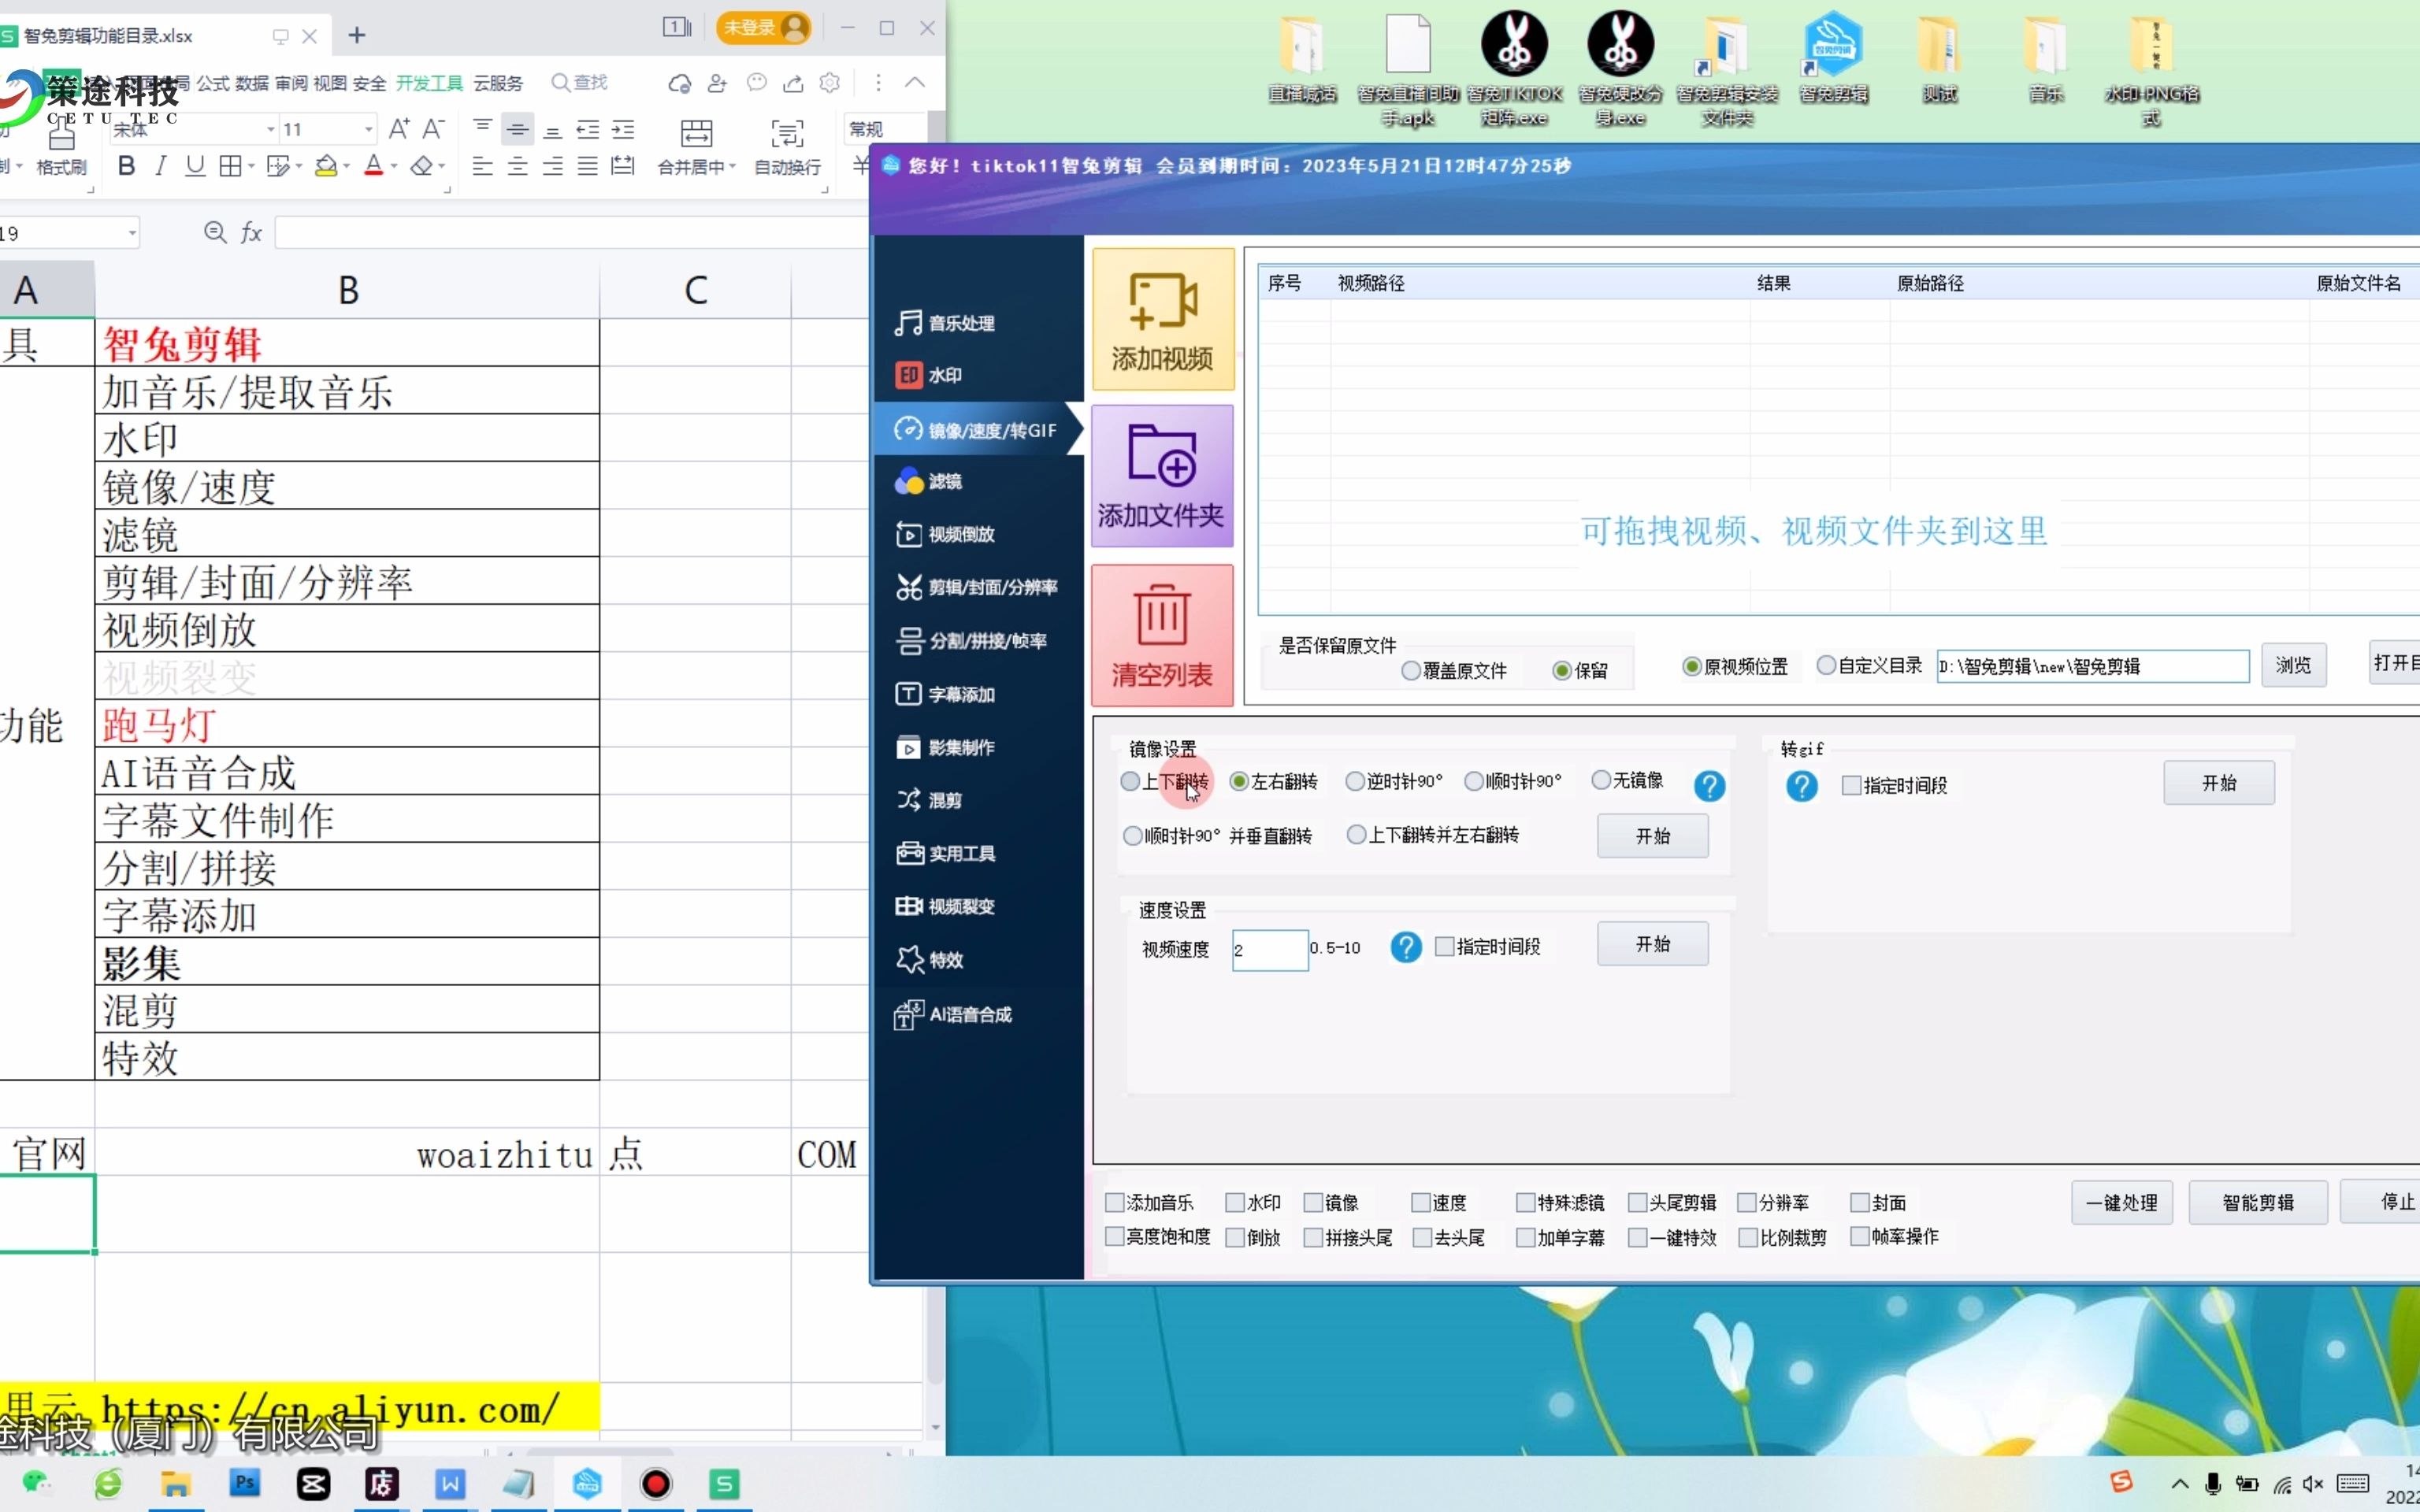Select the 剪辑/封面/分辨率 panel icon
Image resolution: width=2420 pixels, height=1512 pixels.
(907, 587)
